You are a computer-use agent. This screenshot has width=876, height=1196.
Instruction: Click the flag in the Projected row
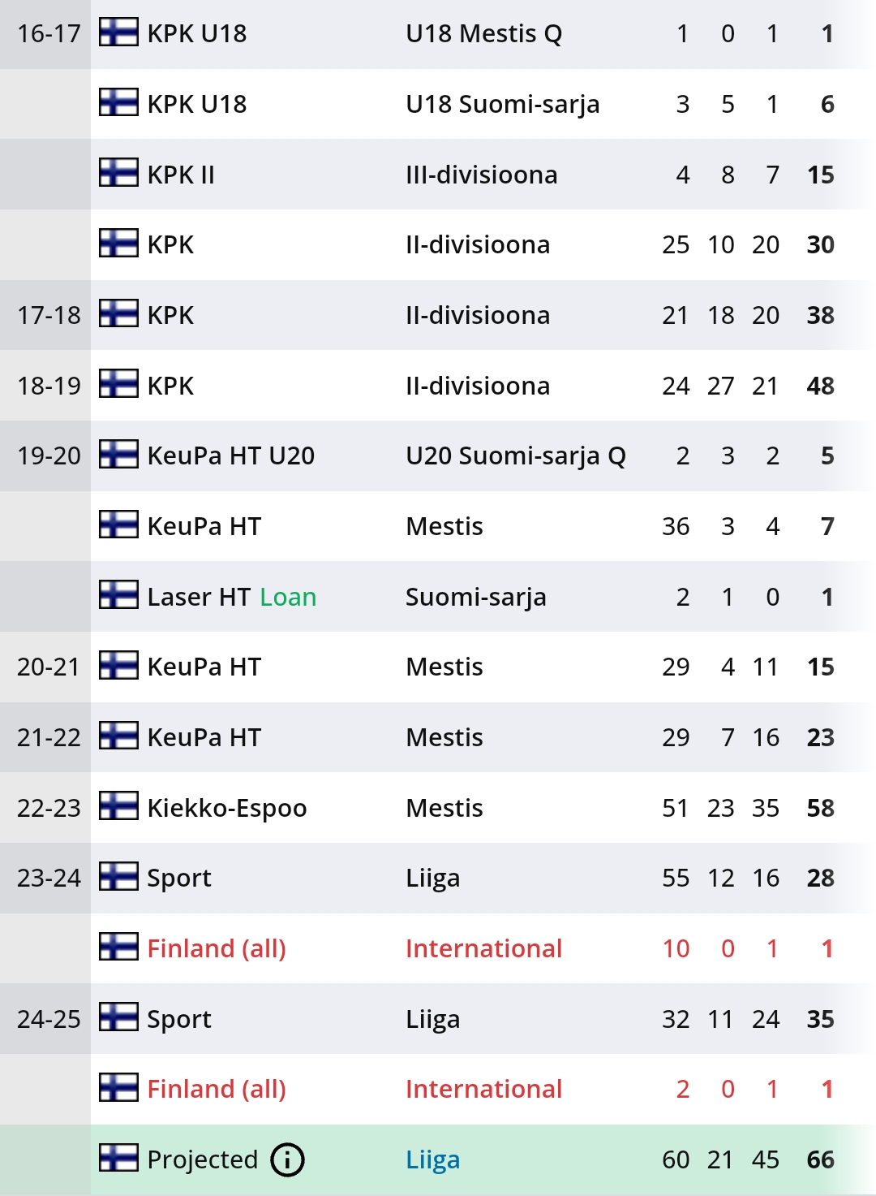pos(118,1159)
